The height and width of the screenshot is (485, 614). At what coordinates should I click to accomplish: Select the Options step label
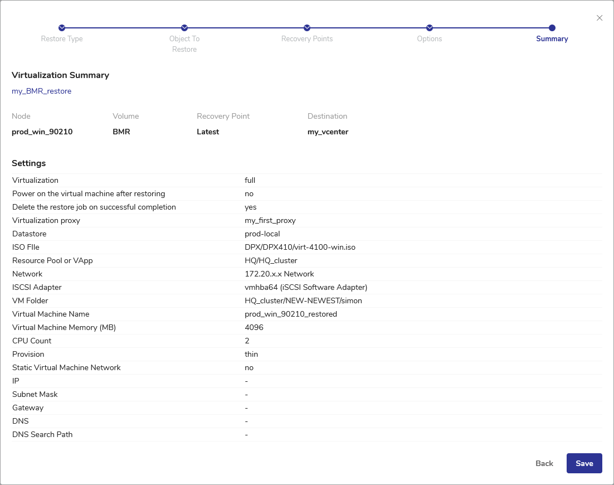point(430,39)
